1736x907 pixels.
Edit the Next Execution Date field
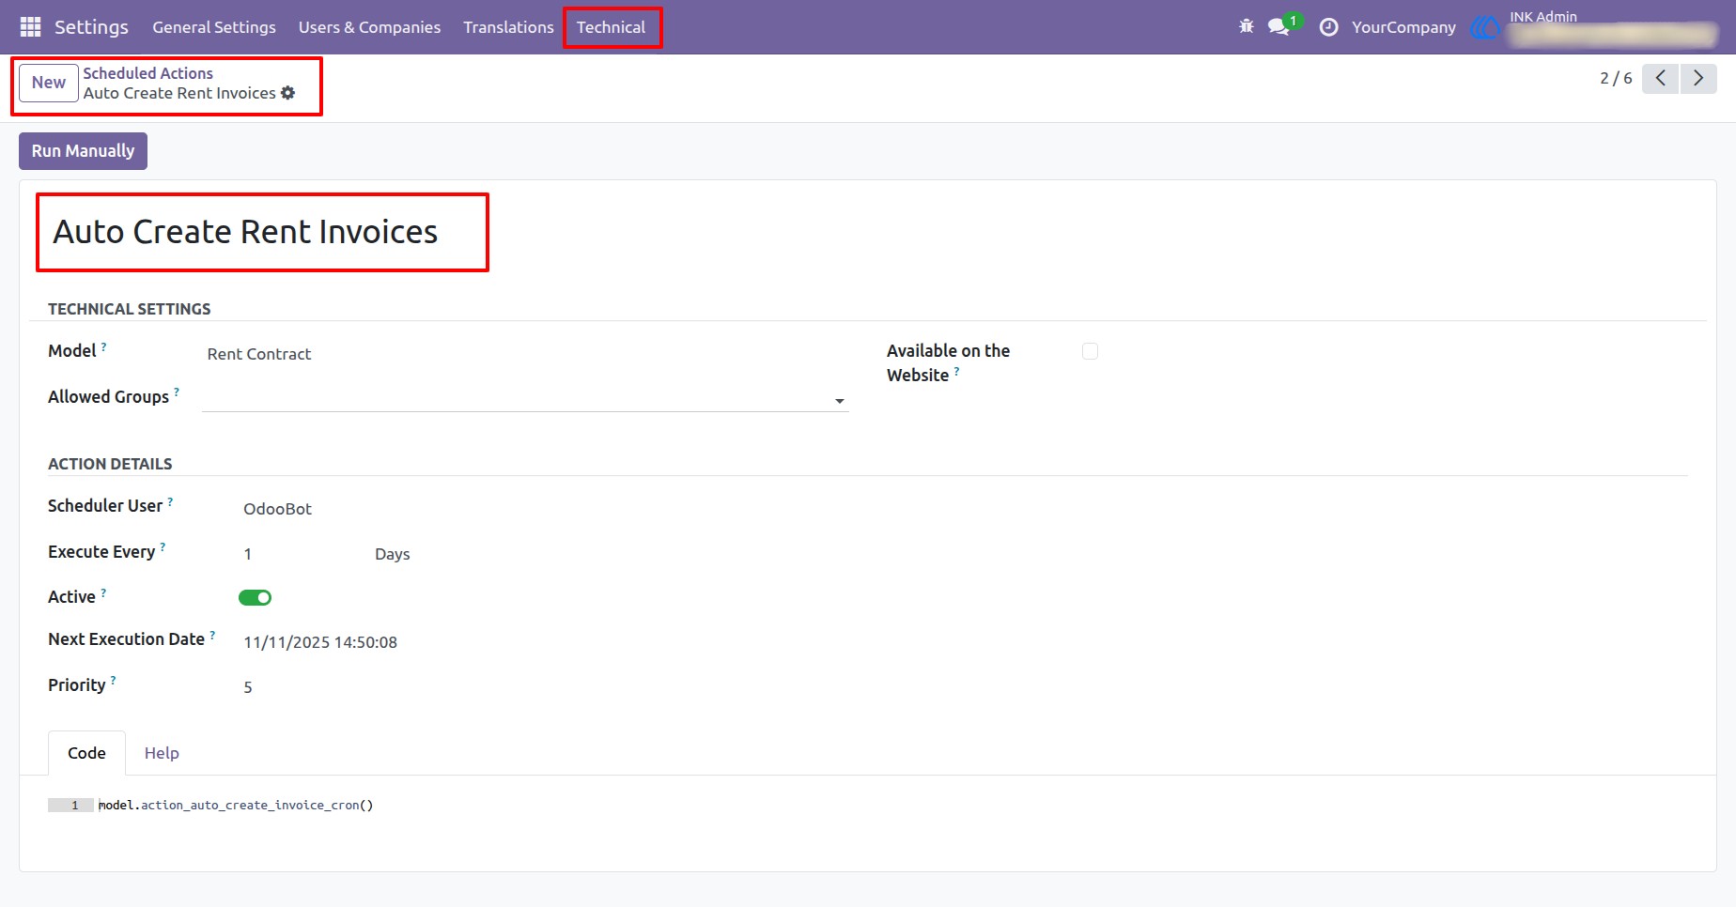tap(320, 642)
